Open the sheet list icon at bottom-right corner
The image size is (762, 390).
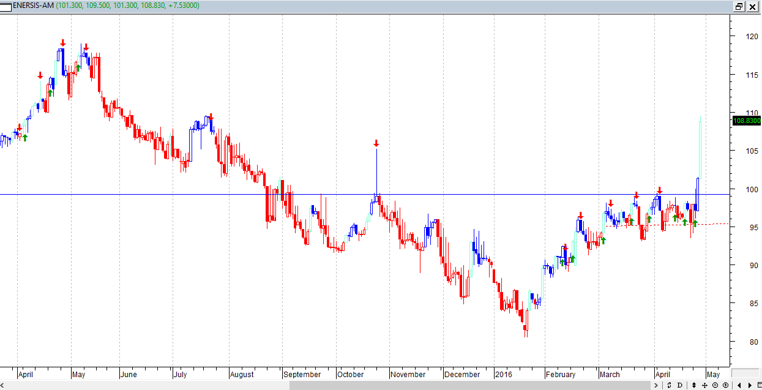click(758, 385)
